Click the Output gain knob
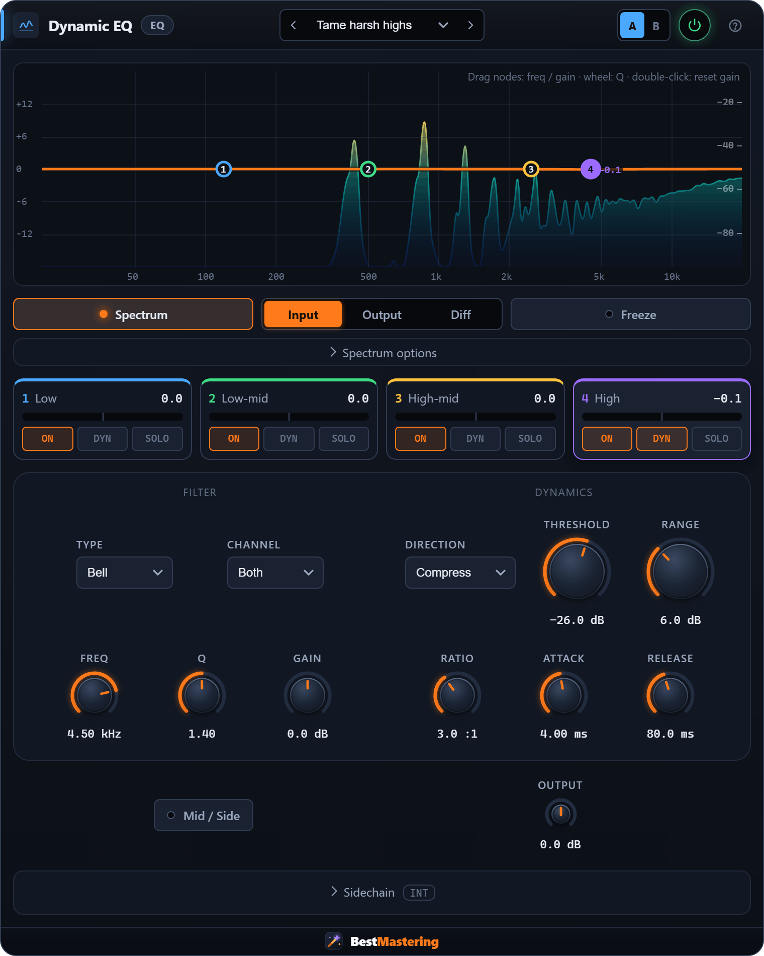This screenshot has width=764, height=956. pos(560,814)
